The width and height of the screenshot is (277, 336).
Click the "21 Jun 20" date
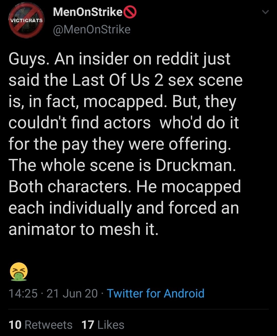(x=72, y=293)
